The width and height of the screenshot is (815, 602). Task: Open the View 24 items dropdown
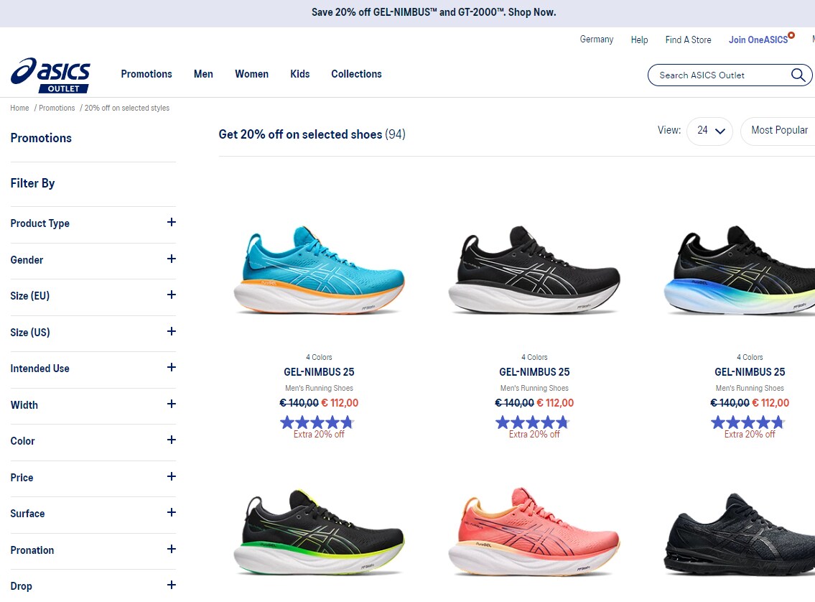tap(710, 131)
